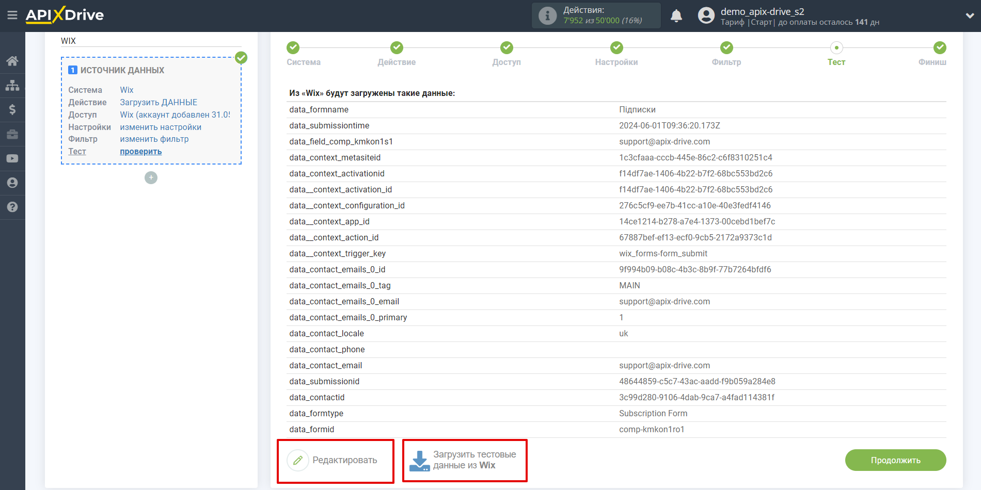Screen dimensions: 981x490
Task: Click the download test data icon
Action: tap(419, 461)
